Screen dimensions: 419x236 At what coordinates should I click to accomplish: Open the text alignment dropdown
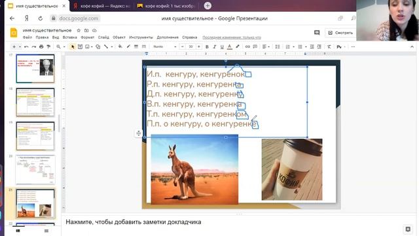266,47
